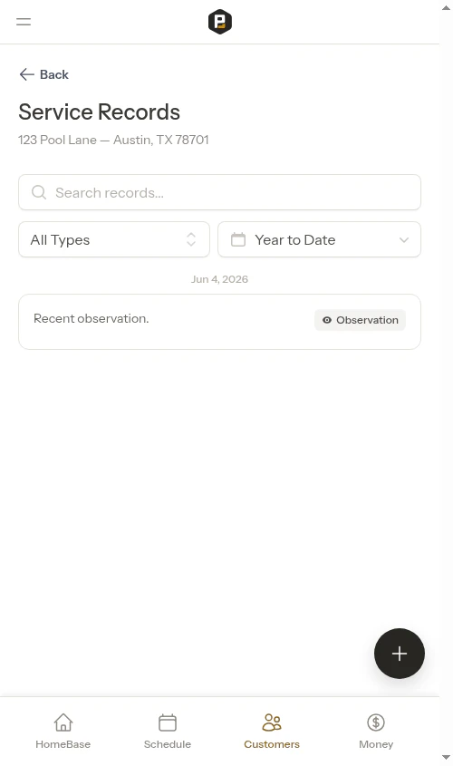Open the Year to Date range dropdown
This screenshot has height=766, width=453.
[x=319, y=239]
